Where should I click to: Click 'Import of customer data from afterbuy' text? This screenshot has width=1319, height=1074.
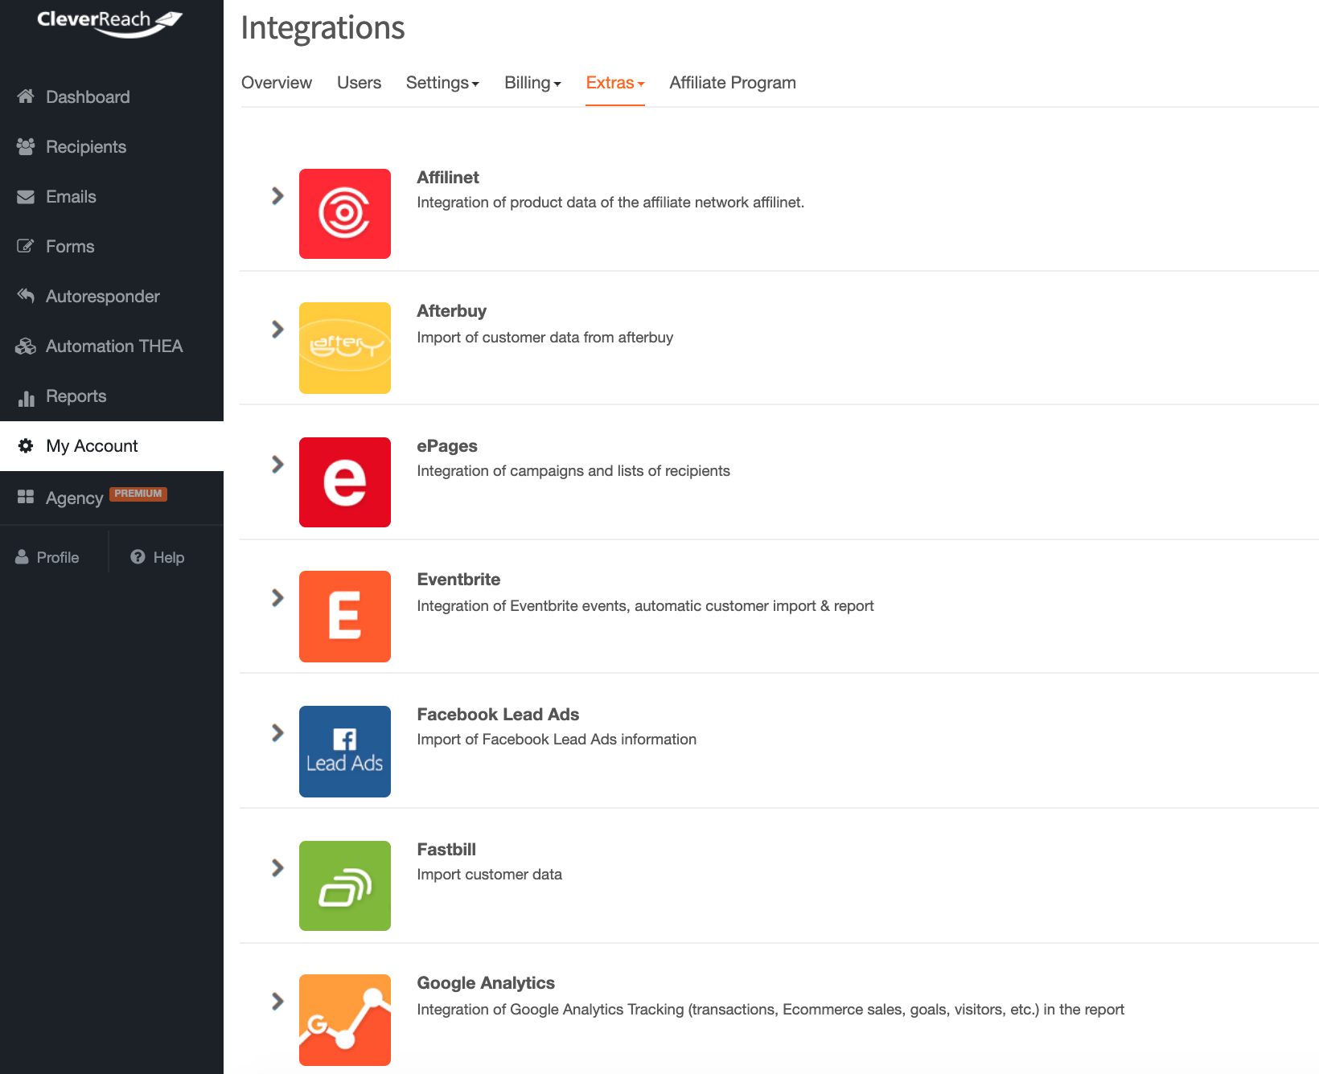pyautogui.click(x=545, y=338)
